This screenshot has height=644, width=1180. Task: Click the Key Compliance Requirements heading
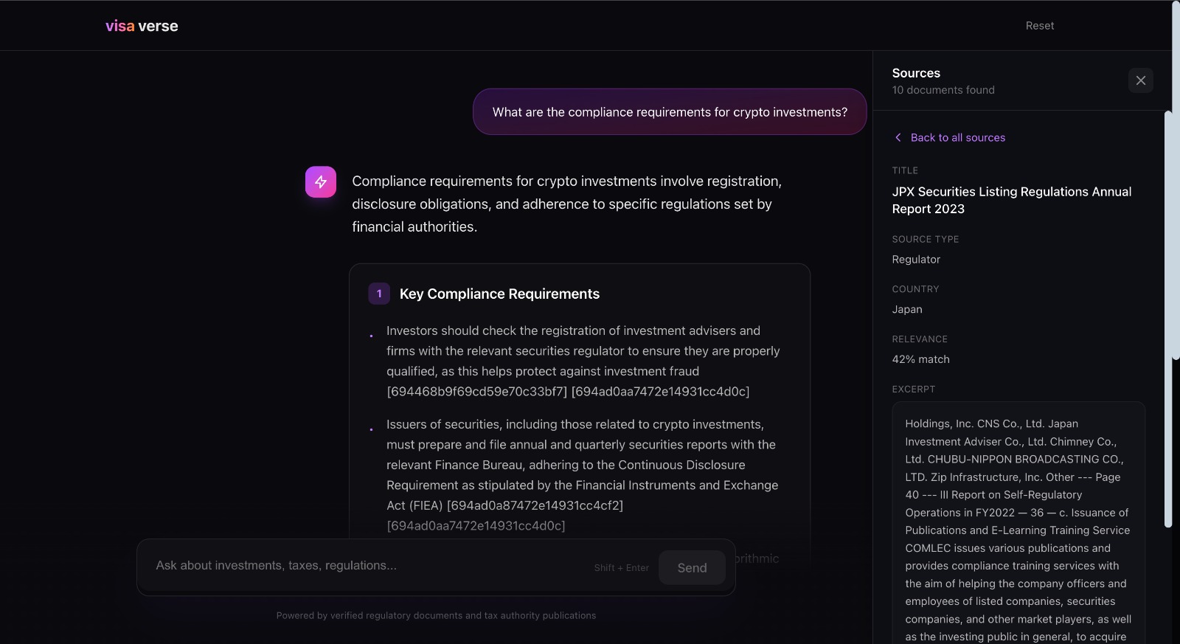pyautogui.click(x=499, y=294)
